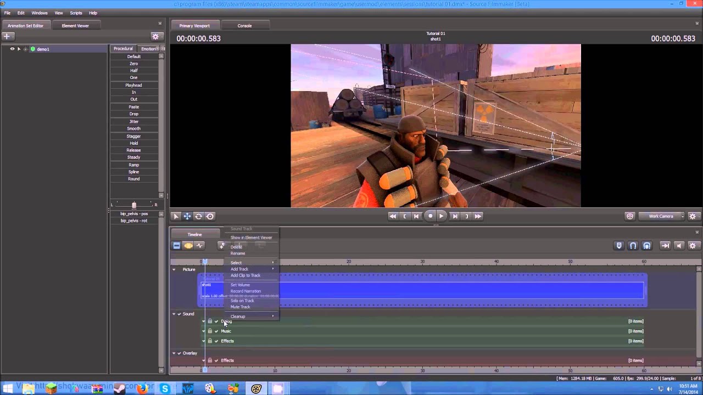Viewport: 703px width, 395px height.
Task: Select the viewport move manipulator tool
Action: [x=187, y=216]
